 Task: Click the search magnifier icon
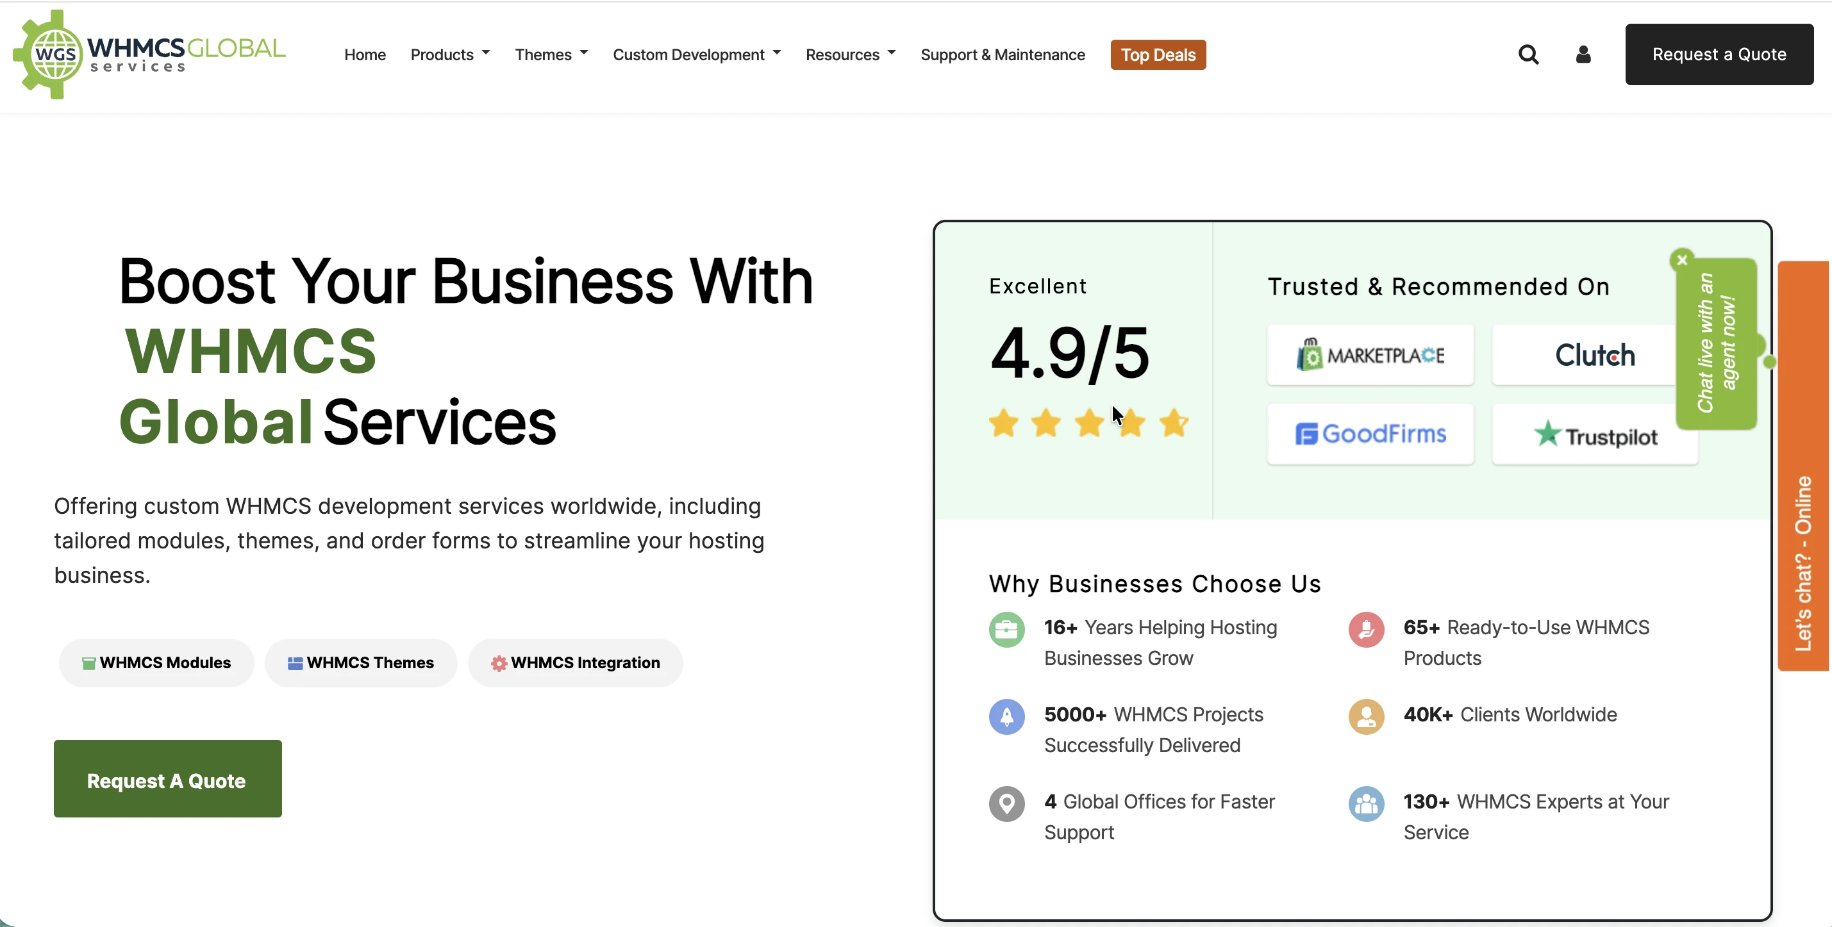pyautogui.click(x=1528, y=54)
